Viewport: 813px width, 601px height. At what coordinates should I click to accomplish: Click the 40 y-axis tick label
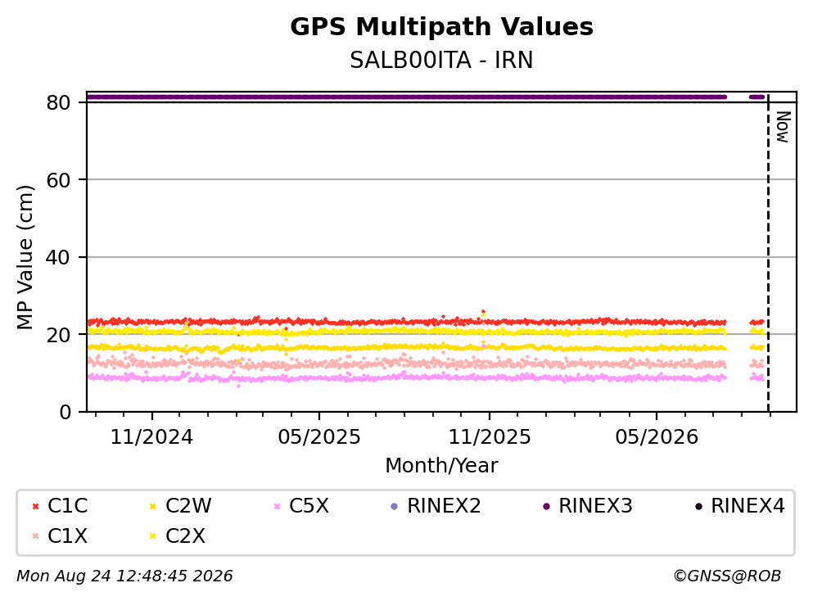pos(58,257)
